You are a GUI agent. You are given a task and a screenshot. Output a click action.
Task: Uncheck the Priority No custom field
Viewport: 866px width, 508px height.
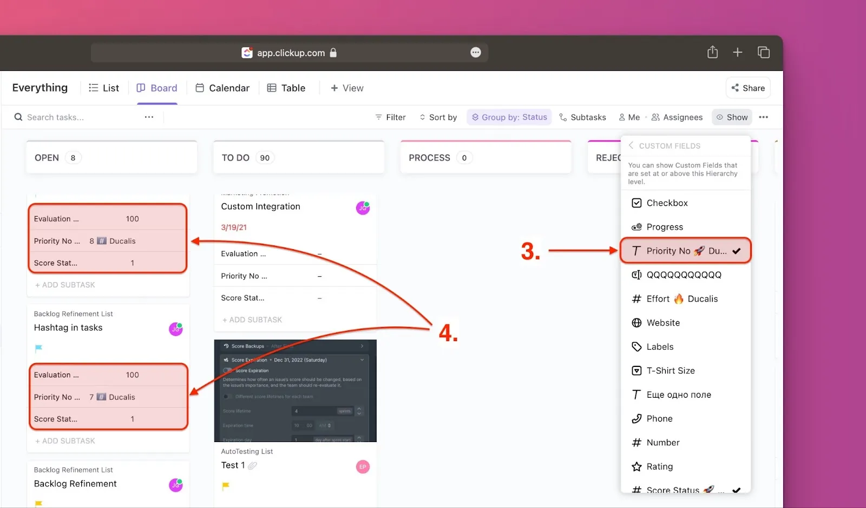685,250
